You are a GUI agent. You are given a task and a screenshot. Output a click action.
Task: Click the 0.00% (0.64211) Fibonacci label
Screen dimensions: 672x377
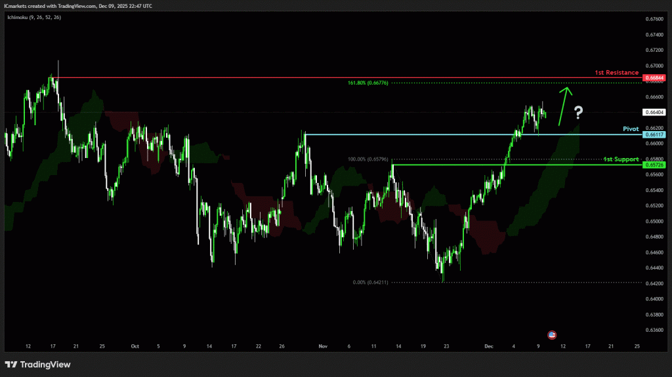pos(370,283)
